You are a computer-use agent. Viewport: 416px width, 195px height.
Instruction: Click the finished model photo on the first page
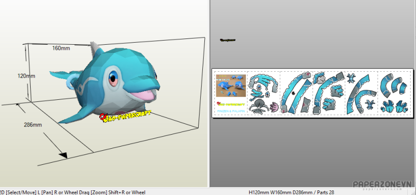(231, 85)
